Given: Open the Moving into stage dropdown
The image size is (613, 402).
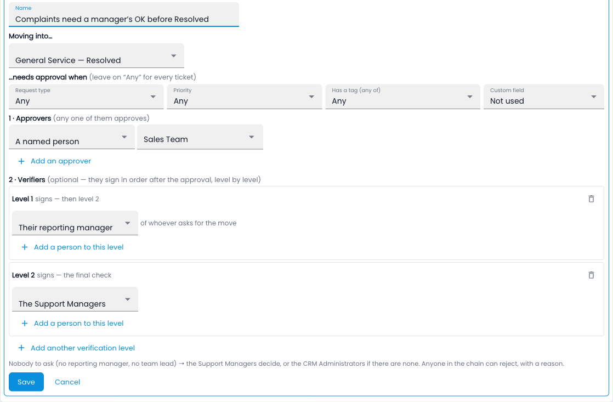Looking at the screenshot, I should [96, 55].
